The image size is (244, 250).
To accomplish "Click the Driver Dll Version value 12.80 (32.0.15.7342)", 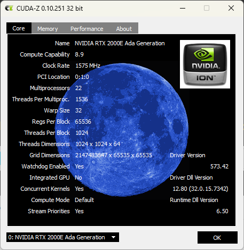I will pyautogui.click(x=200, y=189).
